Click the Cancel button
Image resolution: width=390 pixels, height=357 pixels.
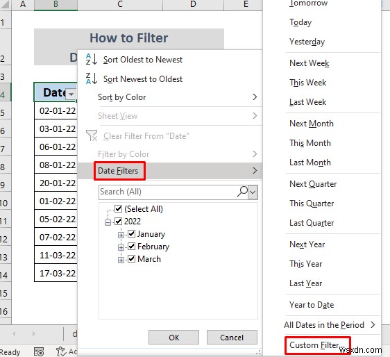coord(232,338)
